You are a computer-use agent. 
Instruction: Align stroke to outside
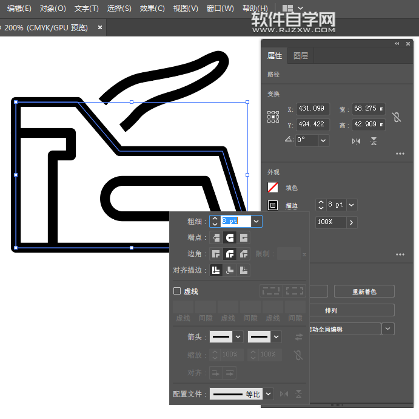[x=243, y=270]
